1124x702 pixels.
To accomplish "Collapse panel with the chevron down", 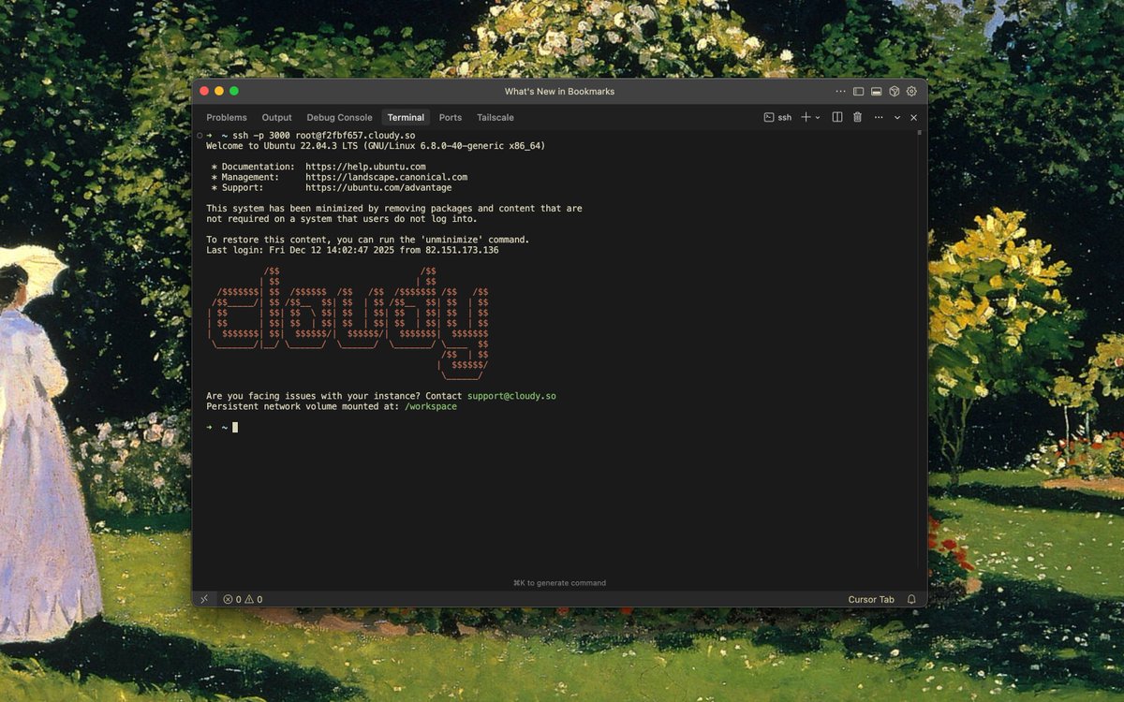I will click(x=897, y=117).
